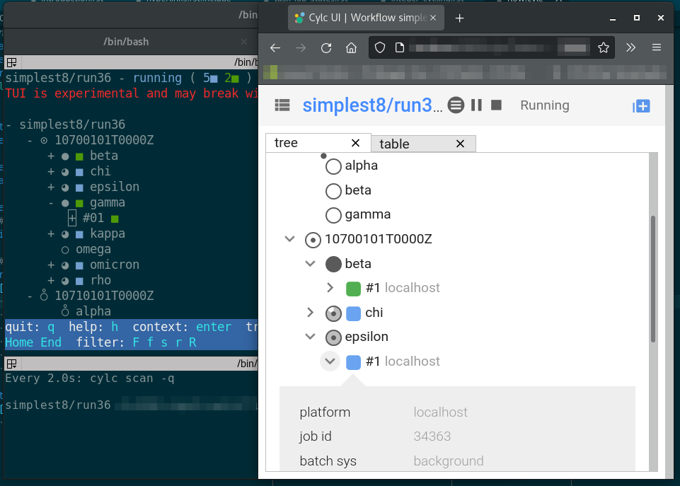The image size is (680, 486).
Task: Click beta's filled task state icon
Action: pos(333,263)
